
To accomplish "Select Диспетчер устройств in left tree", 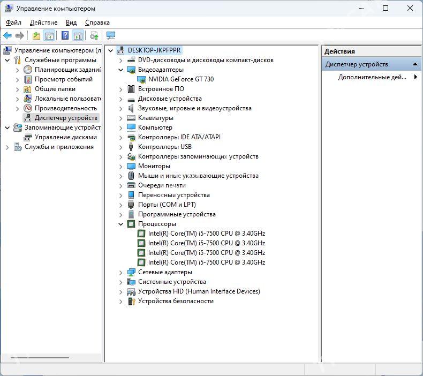I will coord(66,118).
